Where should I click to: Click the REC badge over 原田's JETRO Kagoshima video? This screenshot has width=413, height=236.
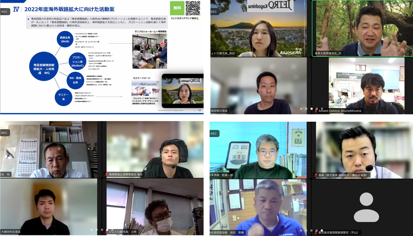pos(214,12)
